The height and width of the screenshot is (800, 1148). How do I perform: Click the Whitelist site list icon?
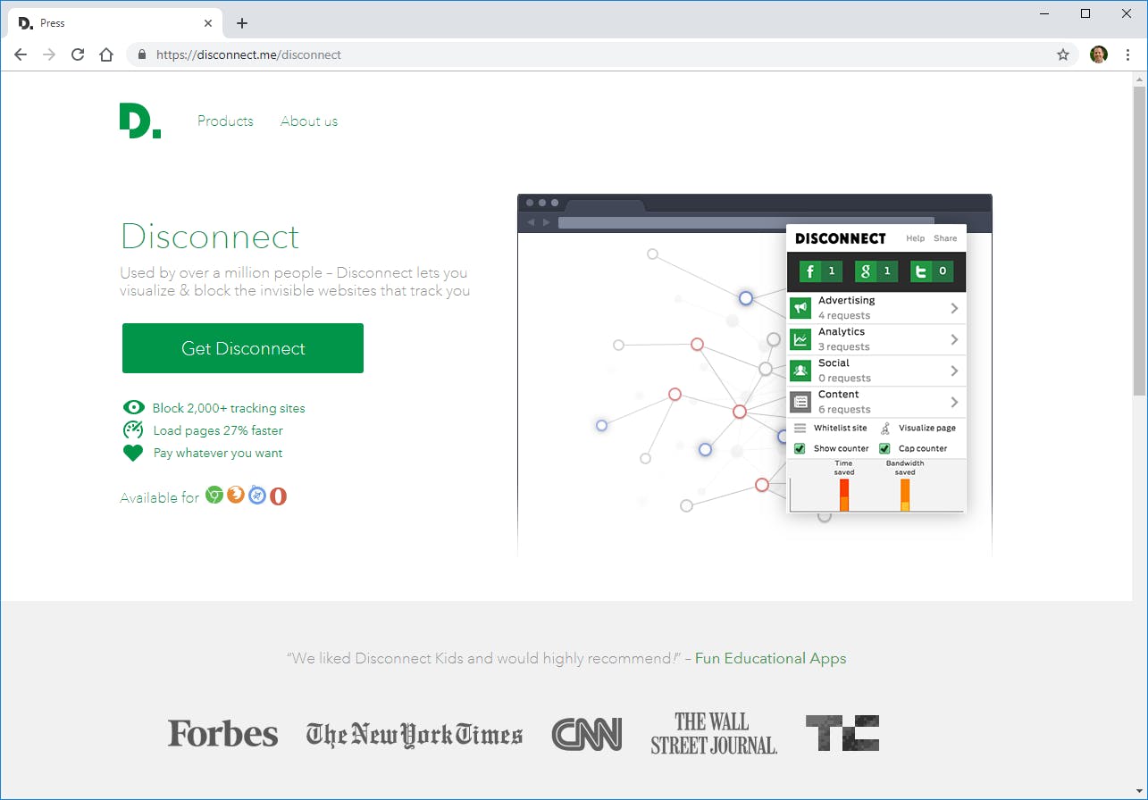(800, 429)
